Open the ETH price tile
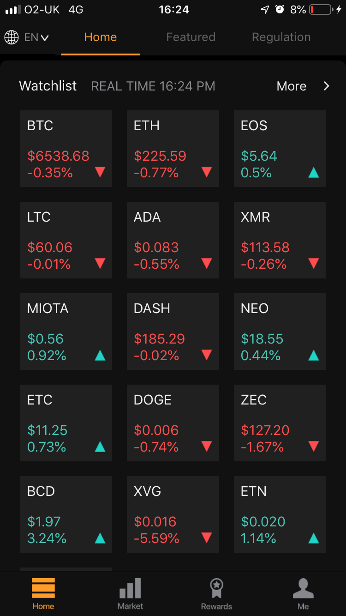 point(173,149)
